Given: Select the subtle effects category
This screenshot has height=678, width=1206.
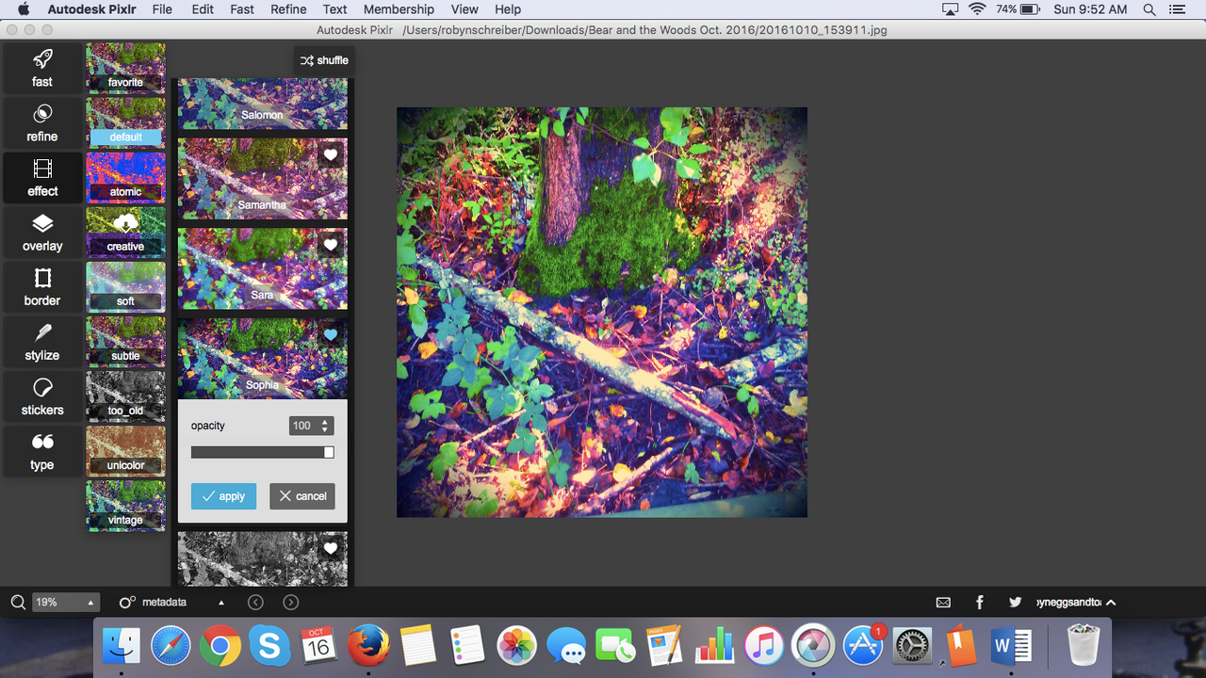Looking at the screenshot, I should (x=125, y=341).
